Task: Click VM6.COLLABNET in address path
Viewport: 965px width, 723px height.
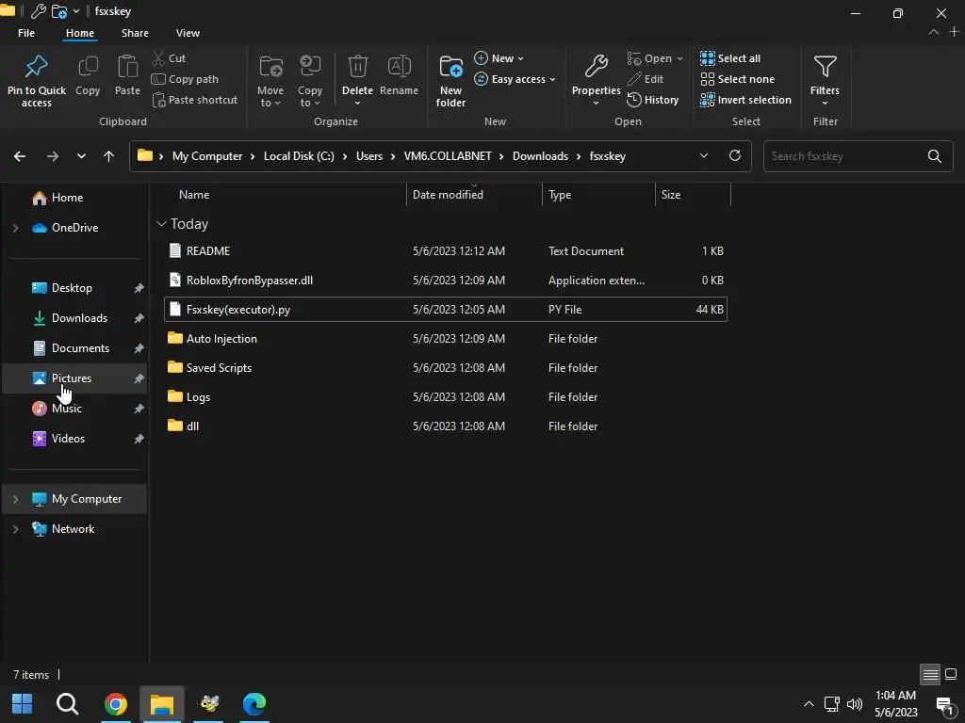Action: tap(448, 156)
